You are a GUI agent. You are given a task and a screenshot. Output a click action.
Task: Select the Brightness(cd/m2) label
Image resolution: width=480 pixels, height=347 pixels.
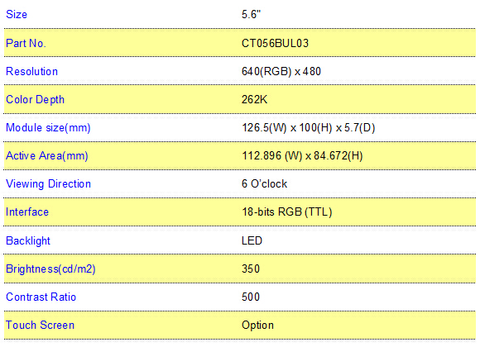click(x=50, y=269)
